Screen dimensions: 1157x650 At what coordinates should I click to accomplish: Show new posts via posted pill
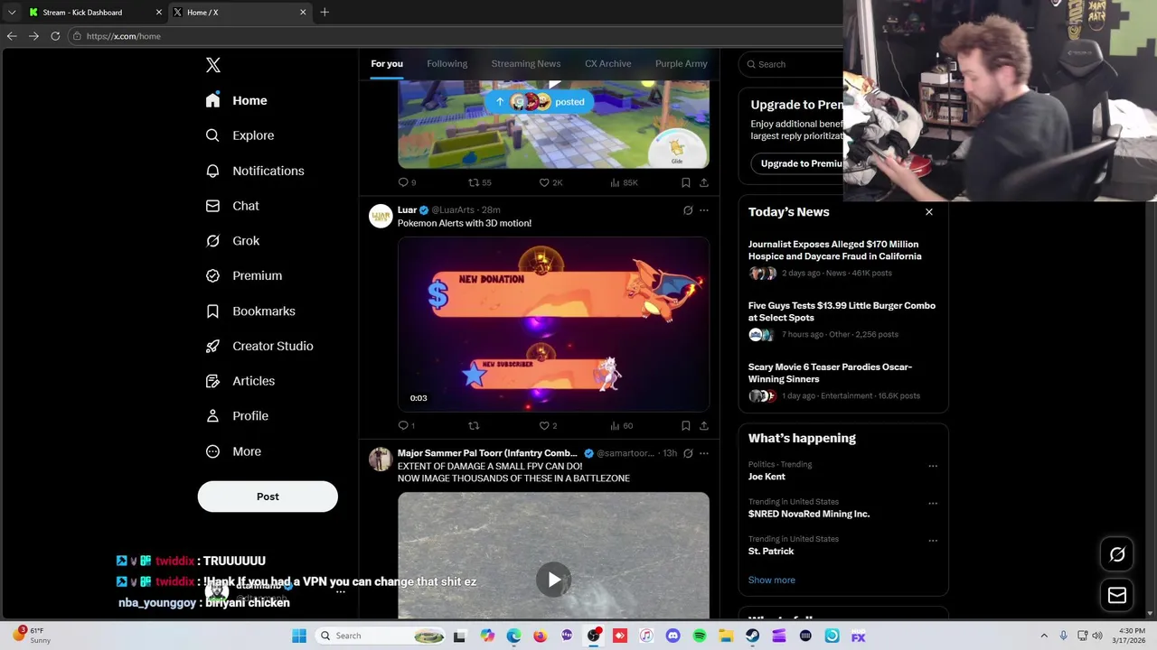coord(541,102)
